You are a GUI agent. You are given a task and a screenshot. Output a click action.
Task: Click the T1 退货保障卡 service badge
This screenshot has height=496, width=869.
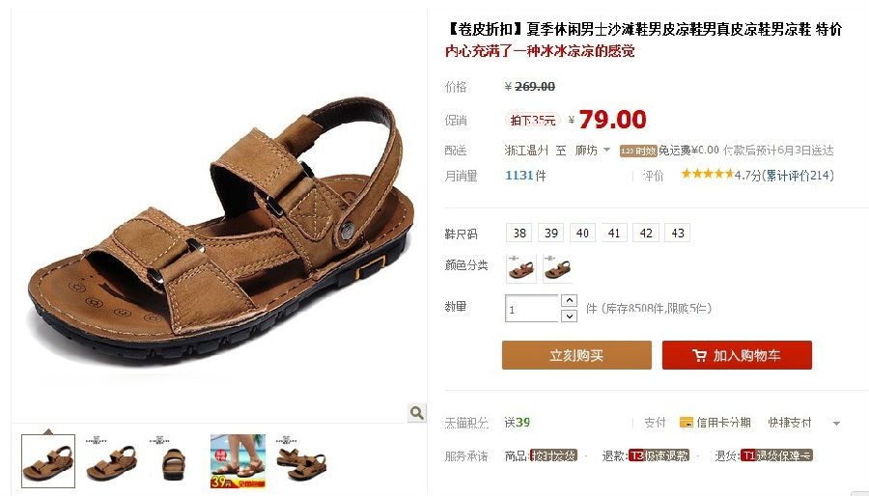click(776, 455)
